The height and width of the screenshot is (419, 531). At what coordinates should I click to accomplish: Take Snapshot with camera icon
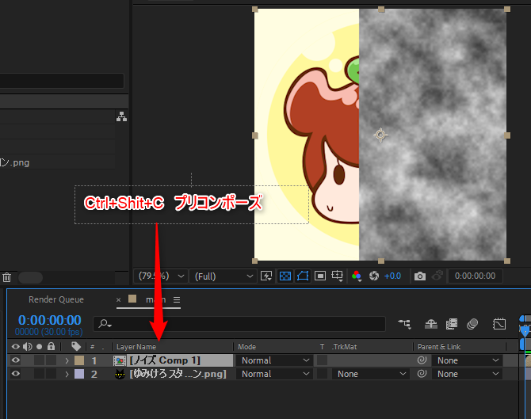[420, 276]
